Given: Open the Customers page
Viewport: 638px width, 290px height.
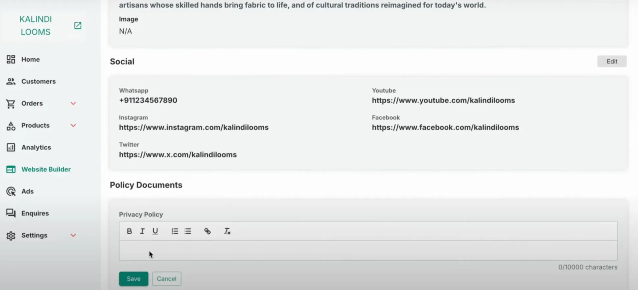Looking at the screenshot, I should click(38, 81).
